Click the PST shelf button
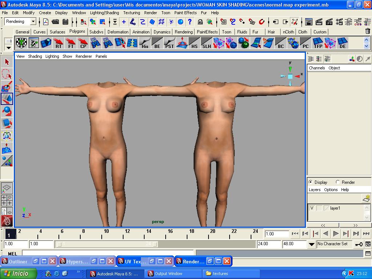 point(169,43)
